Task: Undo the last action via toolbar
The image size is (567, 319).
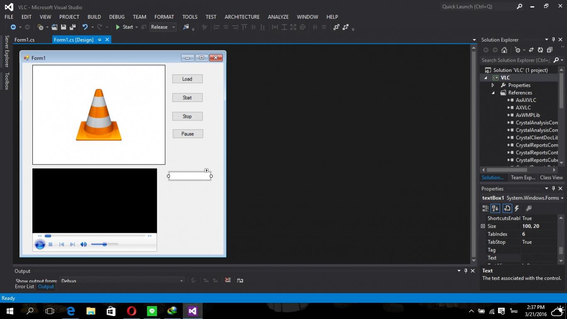Action: [x=85, y=27]
